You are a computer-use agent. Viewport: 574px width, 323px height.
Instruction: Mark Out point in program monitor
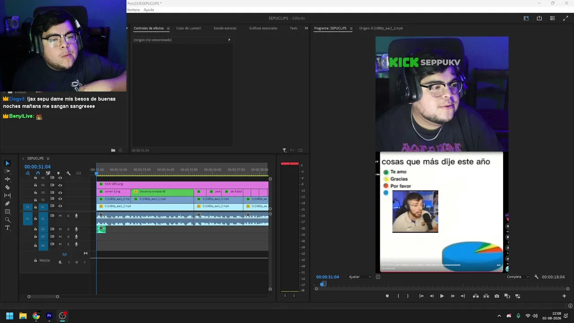[x=408, y=296]
